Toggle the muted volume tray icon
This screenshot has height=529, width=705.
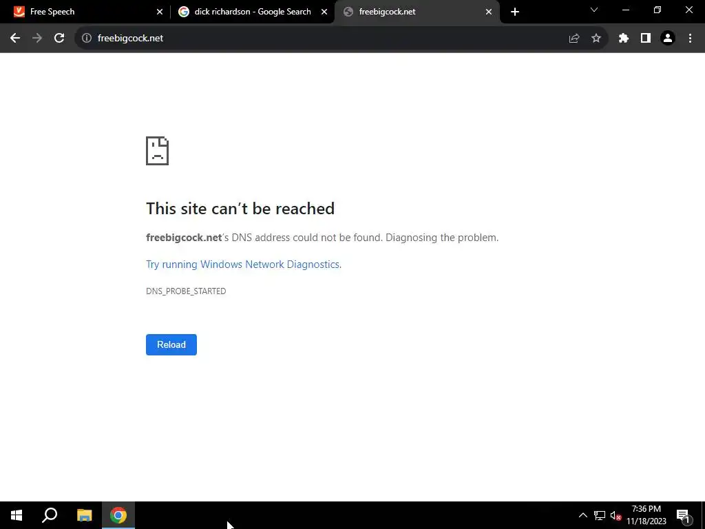(x=615, y=515)
